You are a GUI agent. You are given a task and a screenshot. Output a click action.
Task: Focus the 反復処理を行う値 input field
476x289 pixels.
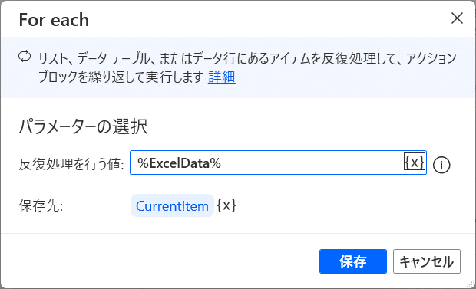(x=278, y=163)
